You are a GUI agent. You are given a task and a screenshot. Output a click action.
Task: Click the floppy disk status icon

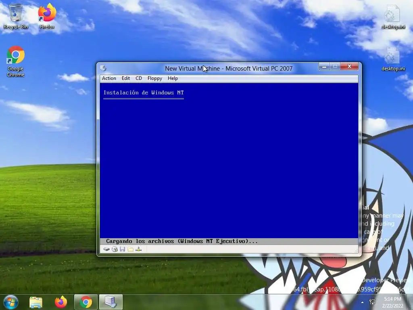123,249
